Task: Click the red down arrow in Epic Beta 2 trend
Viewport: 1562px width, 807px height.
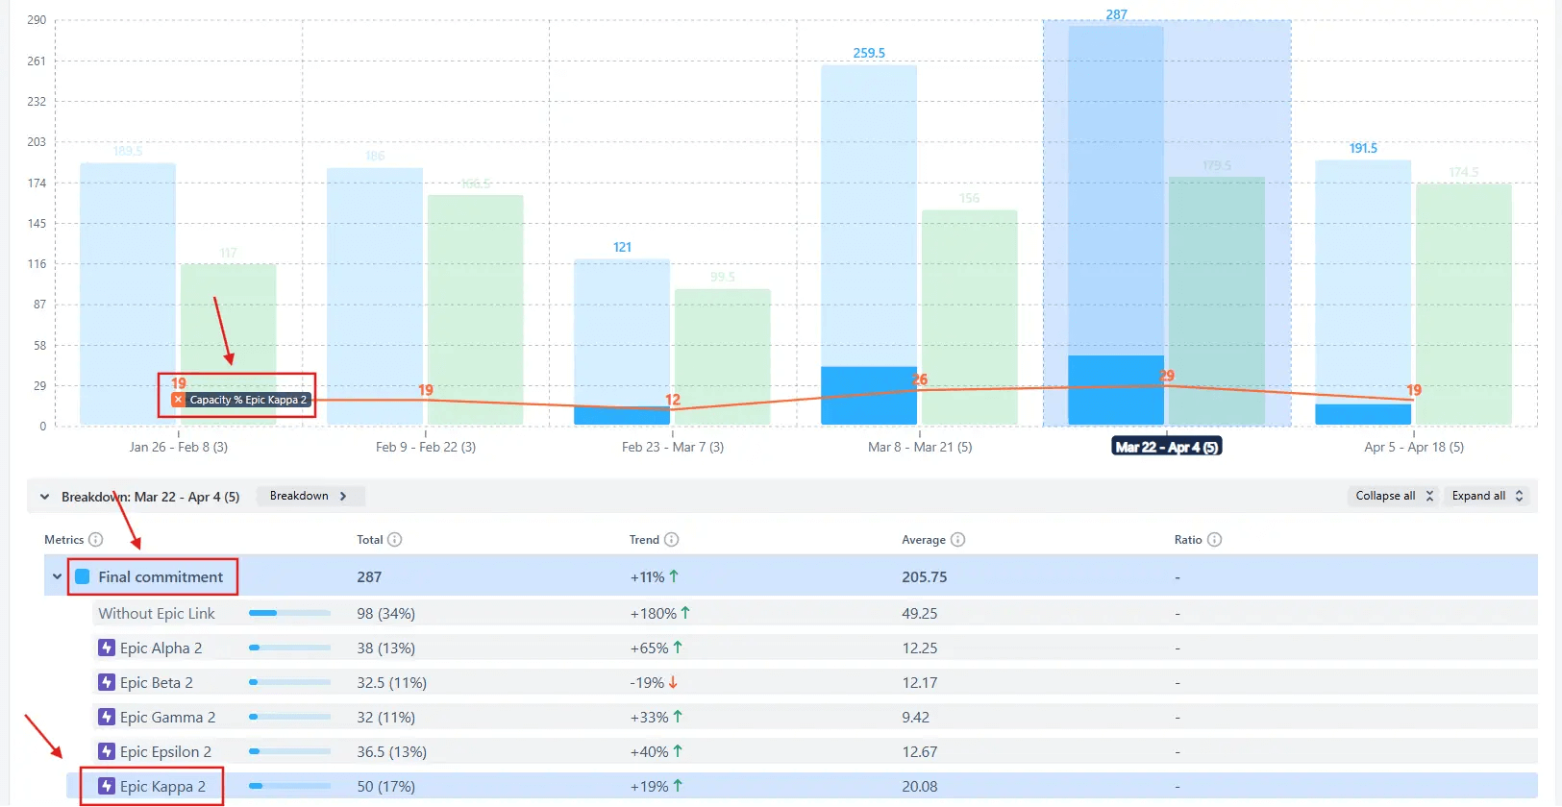Action: pyautogui.click(x=673, y=683)
